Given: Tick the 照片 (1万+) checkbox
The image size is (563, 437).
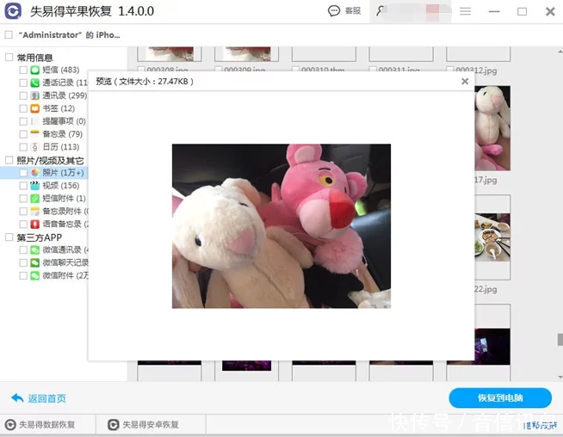Looking at the screenshot, I should [x=23, y=173].
